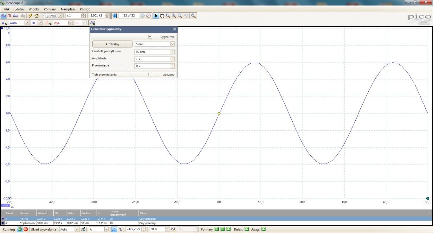This screenshot has width=433, height=233.
Task: Open the Pomiary menu
Action: [50, 9]
